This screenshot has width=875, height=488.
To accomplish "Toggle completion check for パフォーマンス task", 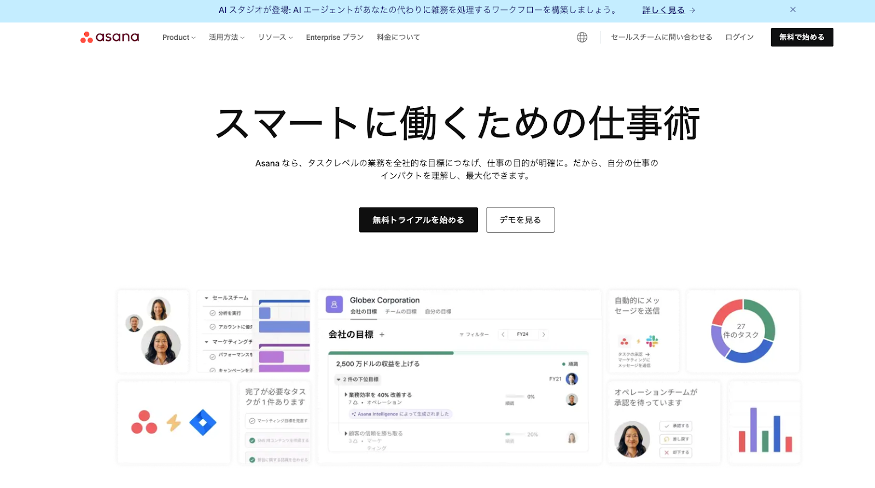I will pyautogui.click(x=213, y=356).
